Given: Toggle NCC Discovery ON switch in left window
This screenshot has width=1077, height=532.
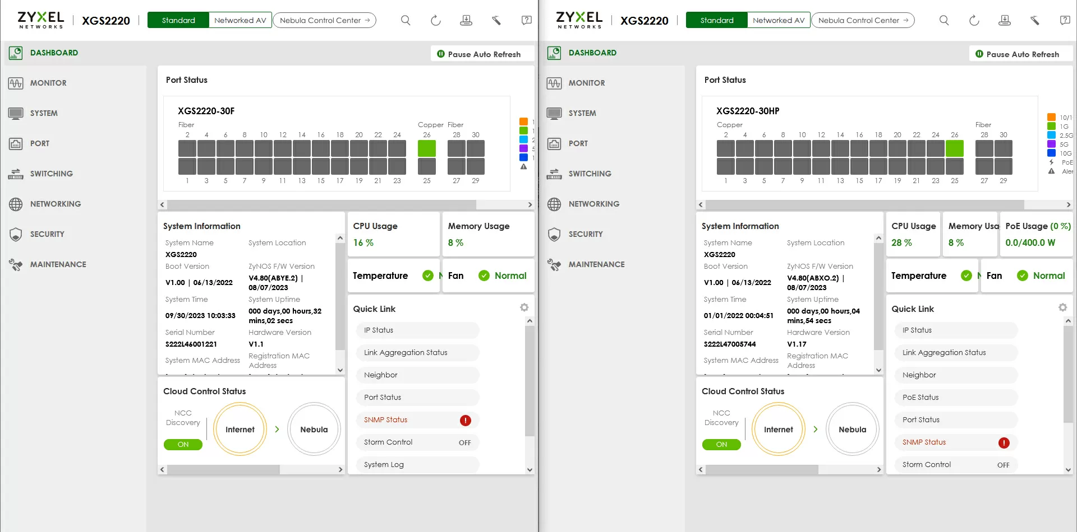Looking at the screenshot, I should tap(183, 445).
